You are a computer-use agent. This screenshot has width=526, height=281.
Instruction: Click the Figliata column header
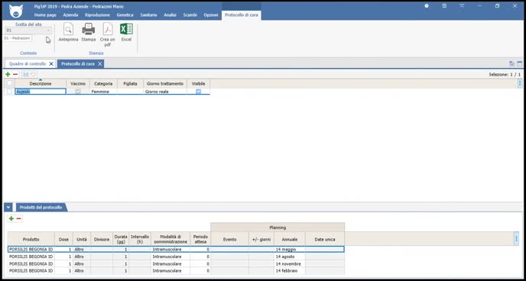pos(130,84)
